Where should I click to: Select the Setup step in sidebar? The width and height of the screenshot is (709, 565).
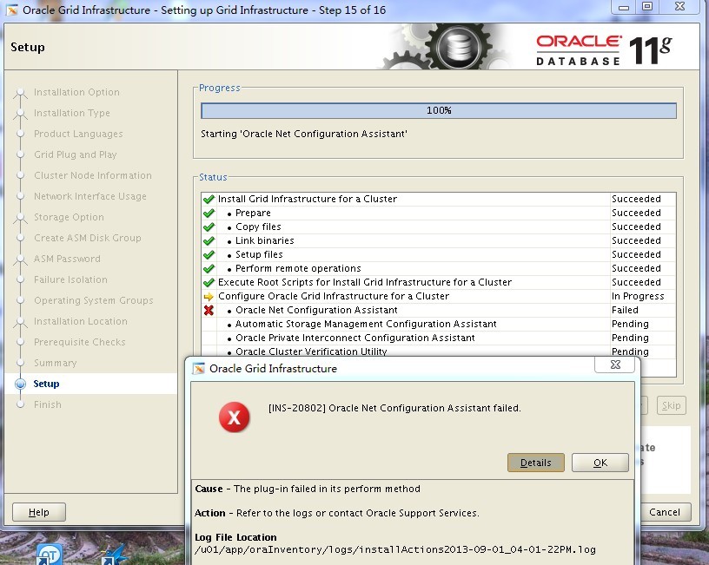46,384
